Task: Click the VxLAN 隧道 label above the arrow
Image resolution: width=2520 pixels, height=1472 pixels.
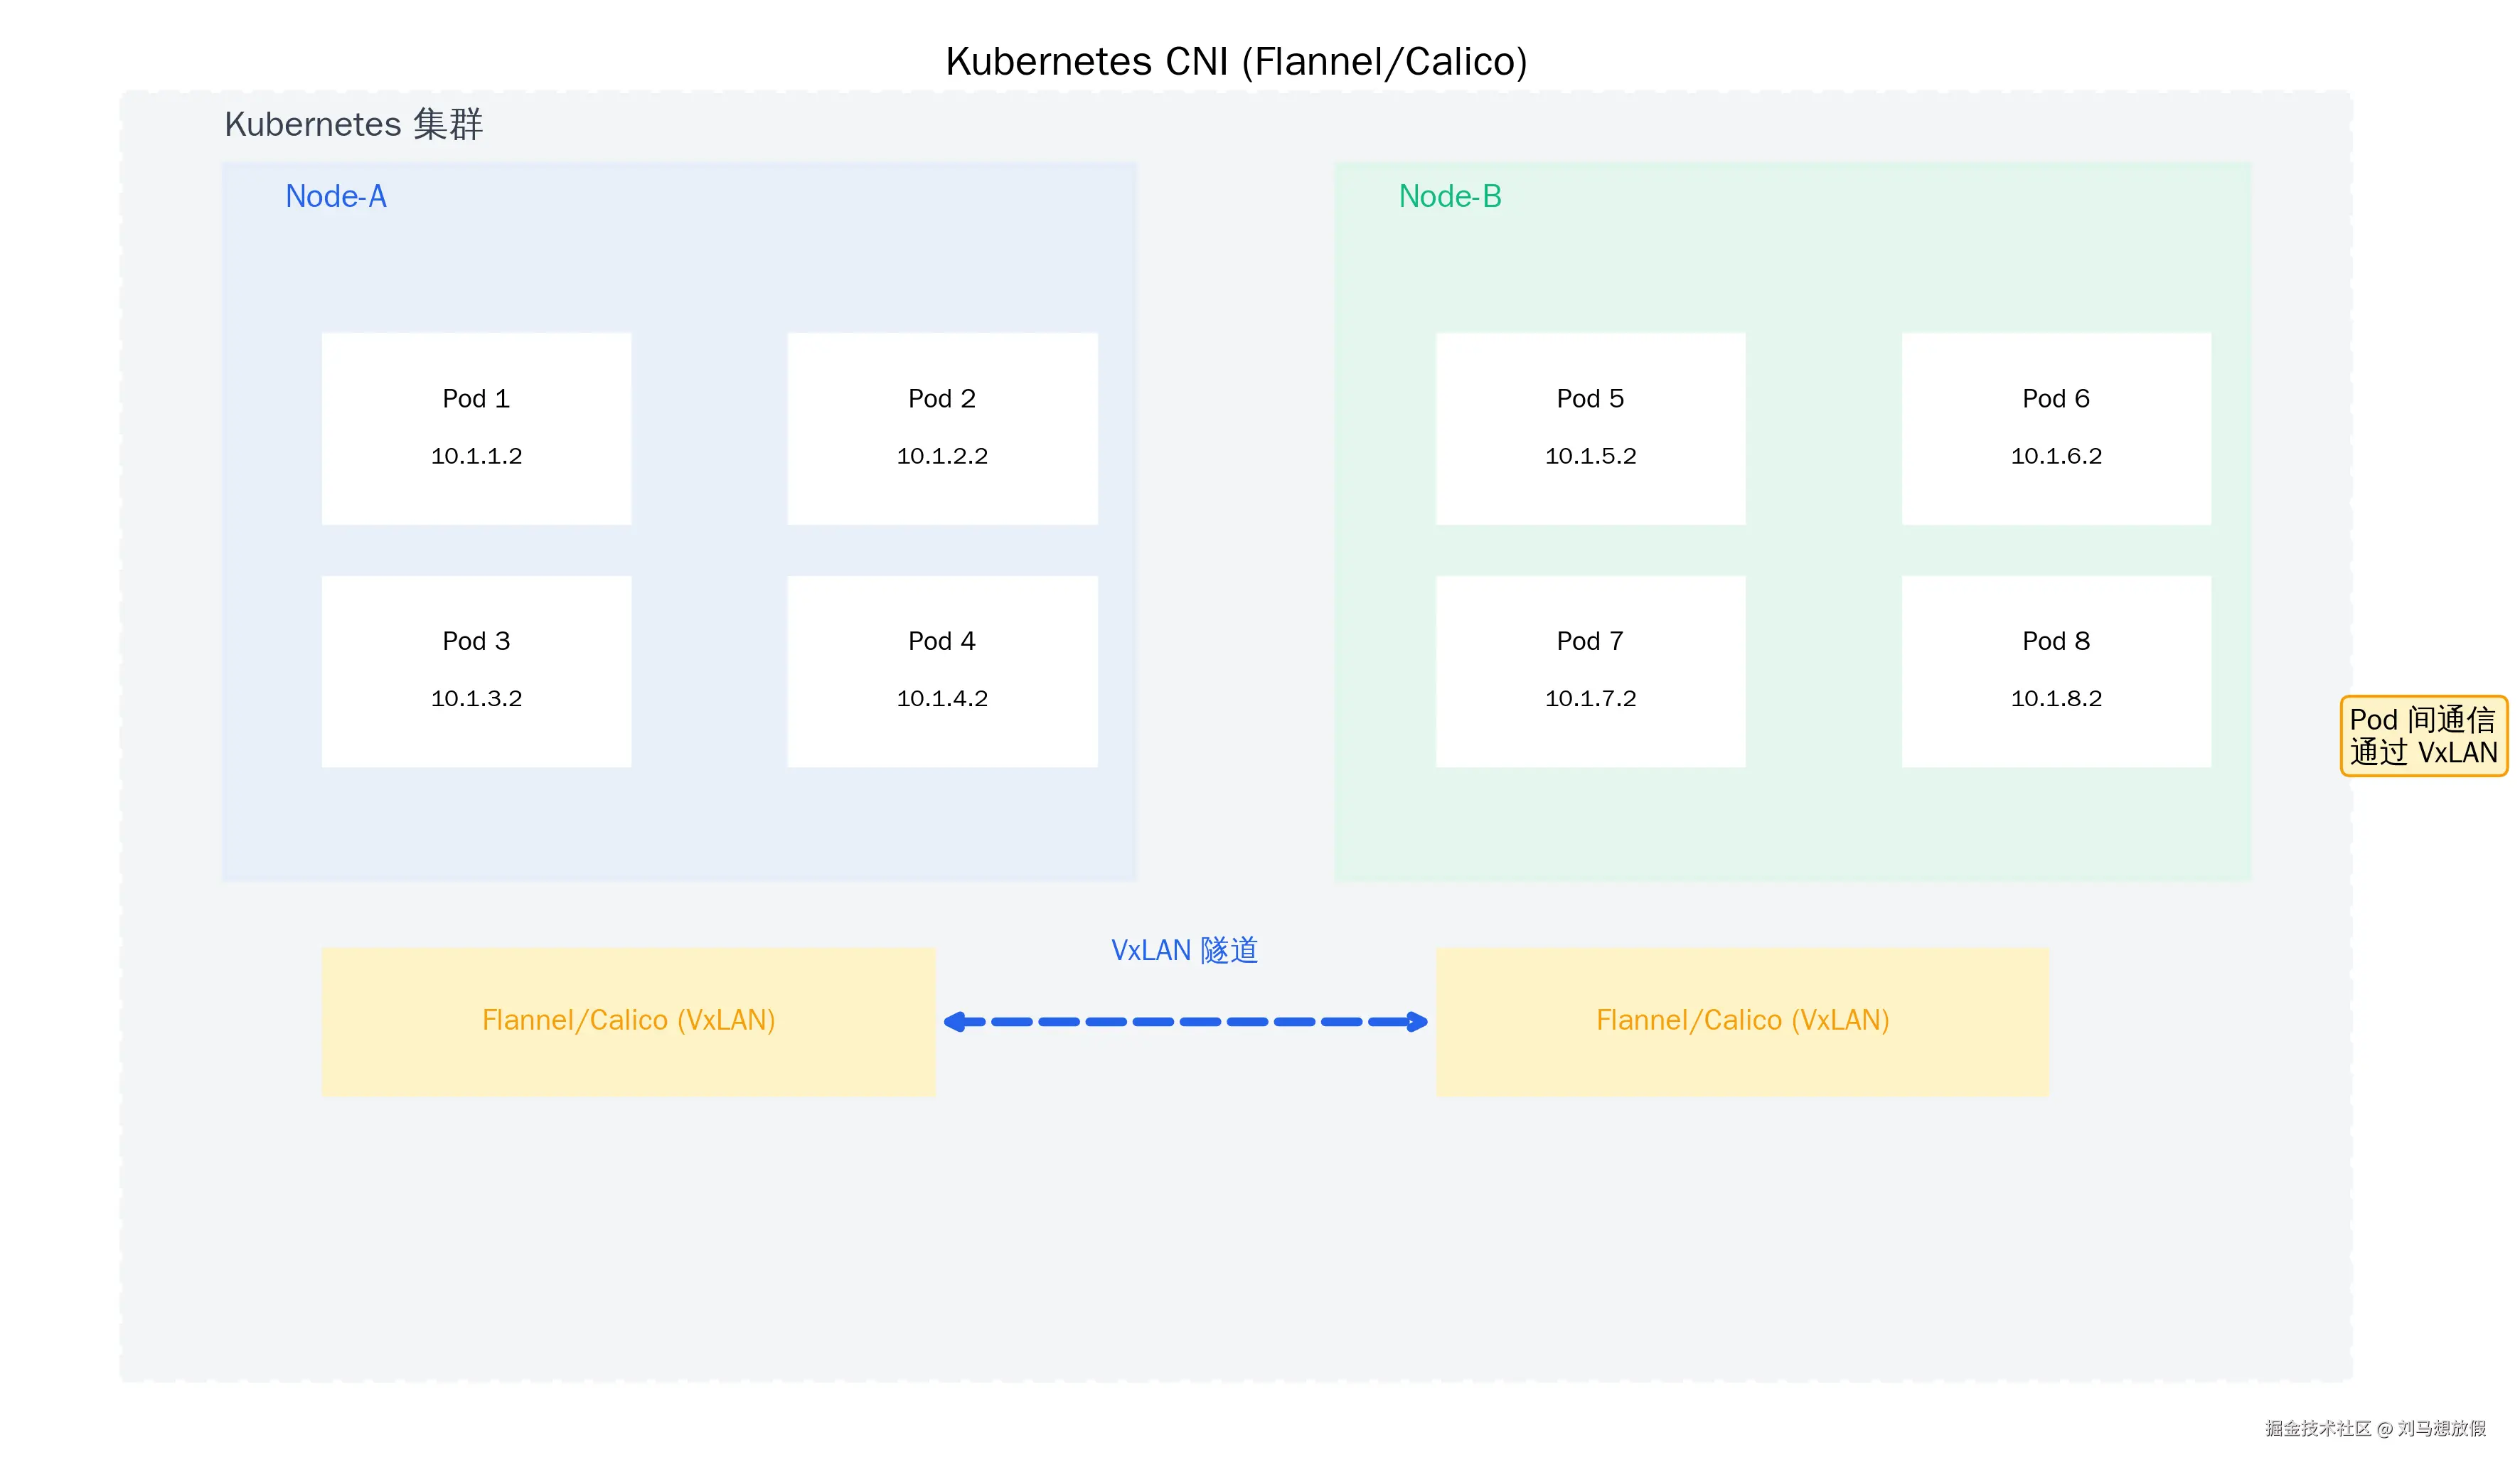Action: click(1186, 950)
